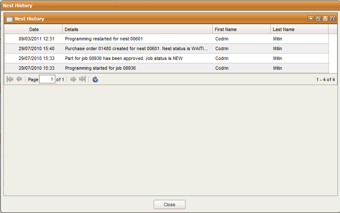Go to first page of history
This screenshot has height=213, width=340.
coord(10,80)
